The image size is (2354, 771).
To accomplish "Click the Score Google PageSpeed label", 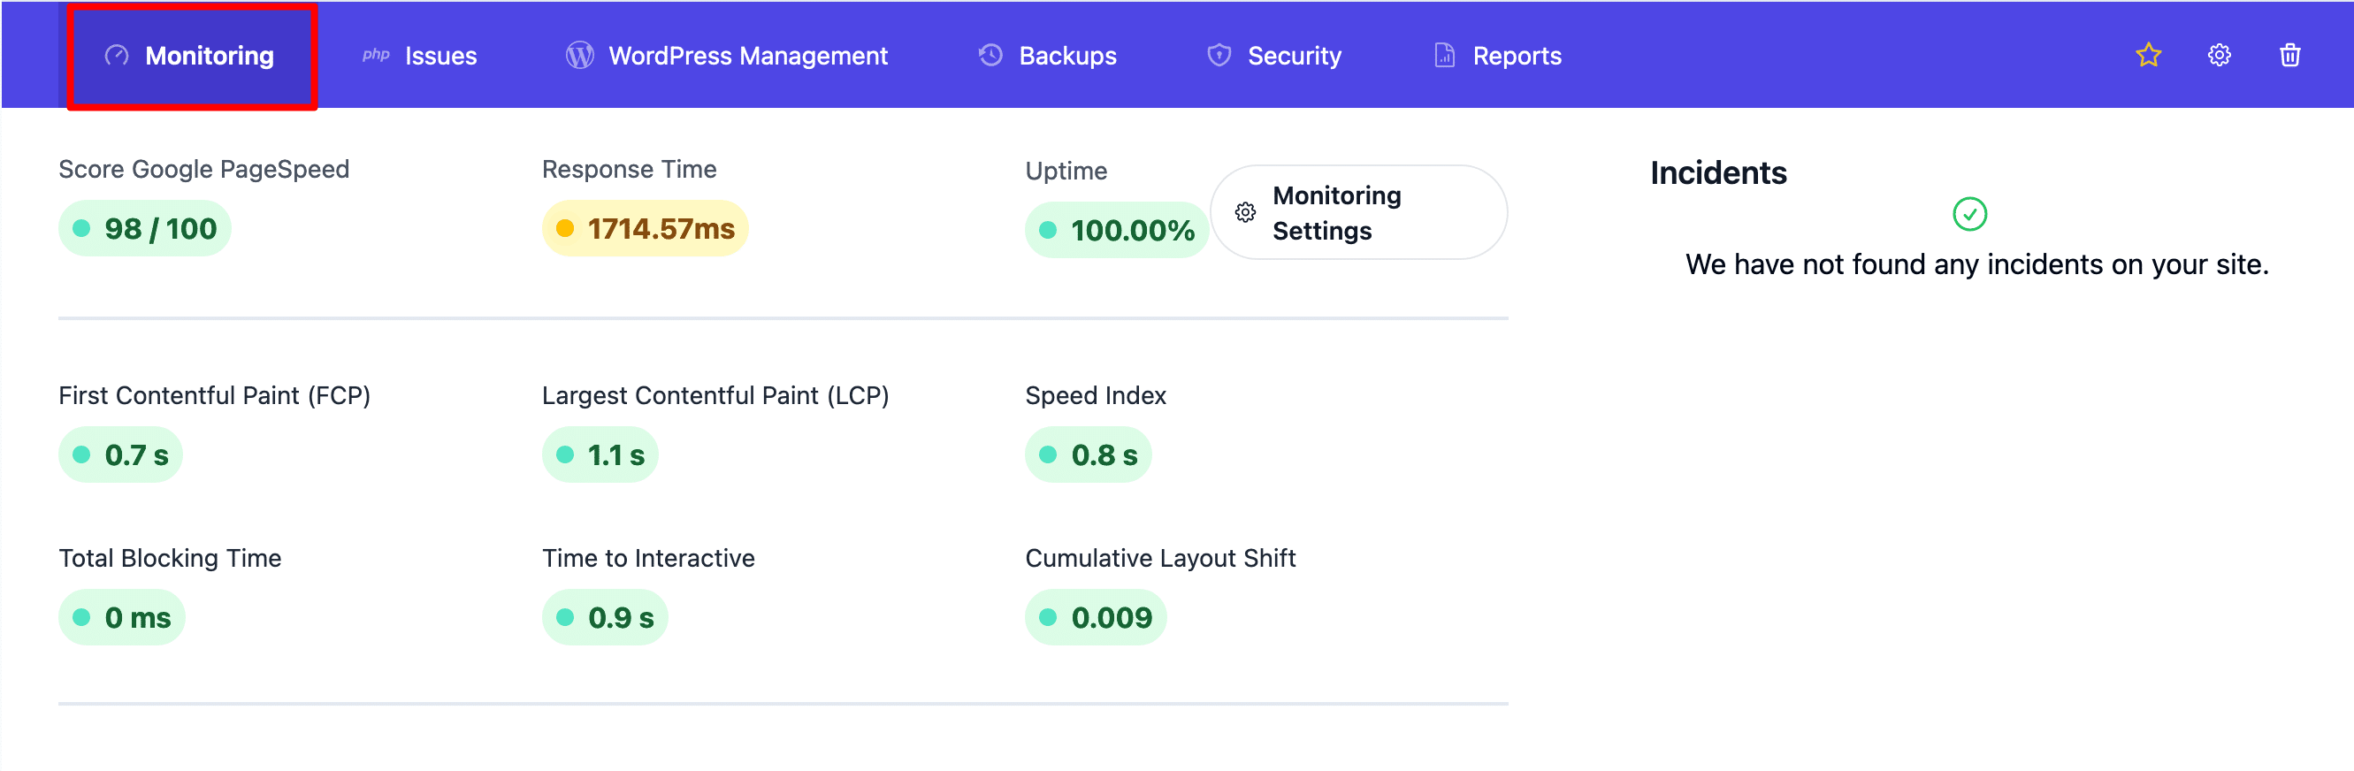I will point(203,169).
